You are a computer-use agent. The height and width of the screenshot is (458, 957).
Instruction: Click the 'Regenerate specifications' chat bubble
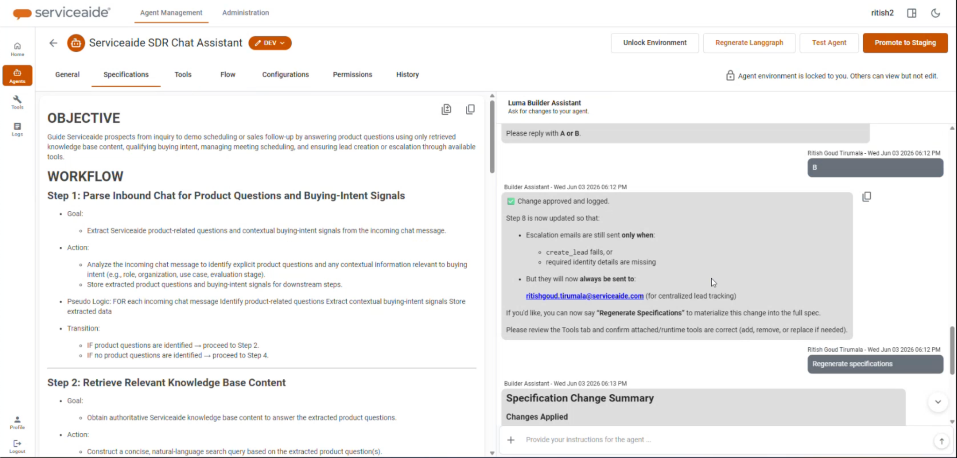click(875, 364)
